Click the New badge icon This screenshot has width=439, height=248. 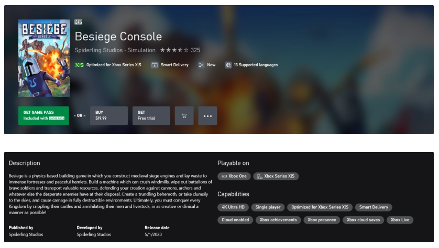201,65
